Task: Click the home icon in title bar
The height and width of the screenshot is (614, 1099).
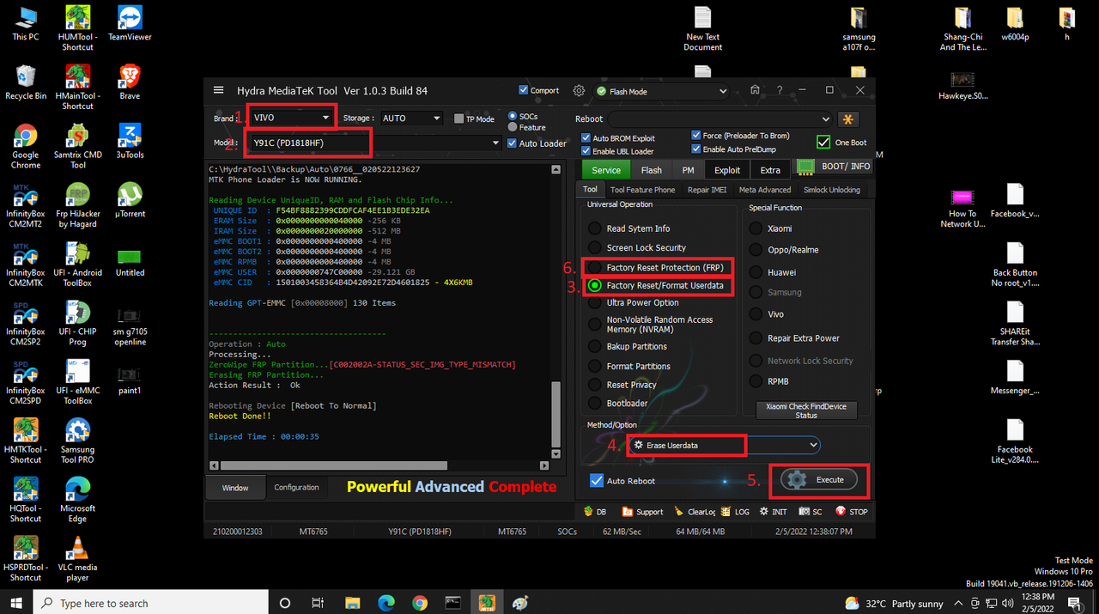Action: (x=755, y=90)
